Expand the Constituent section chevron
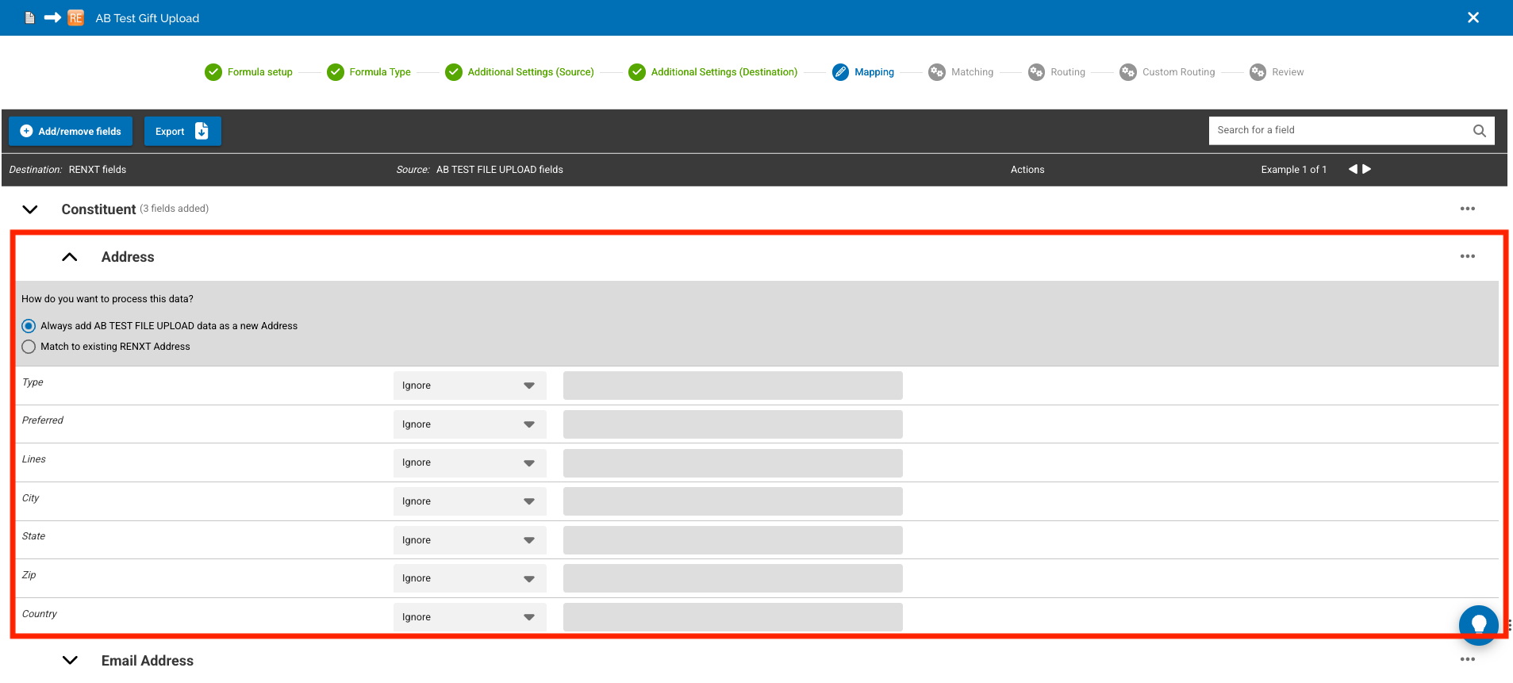The height and width of the screenshot is (683, 1513). click(x=30, y=209)
